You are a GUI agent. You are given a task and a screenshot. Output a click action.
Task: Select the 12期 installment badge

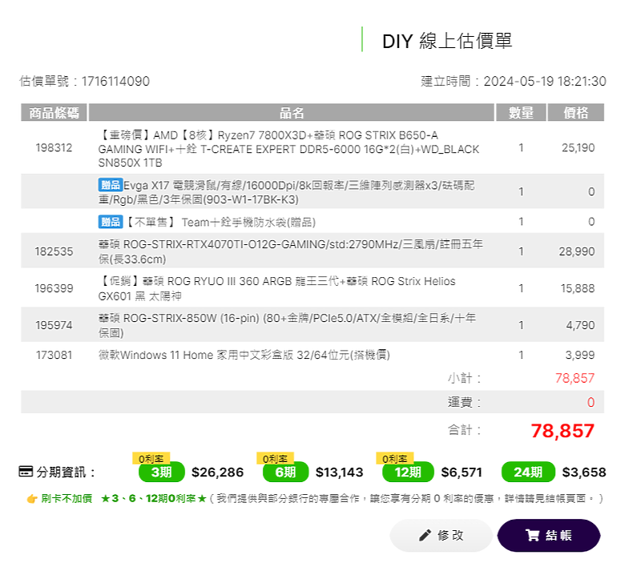tap(408, 472)
